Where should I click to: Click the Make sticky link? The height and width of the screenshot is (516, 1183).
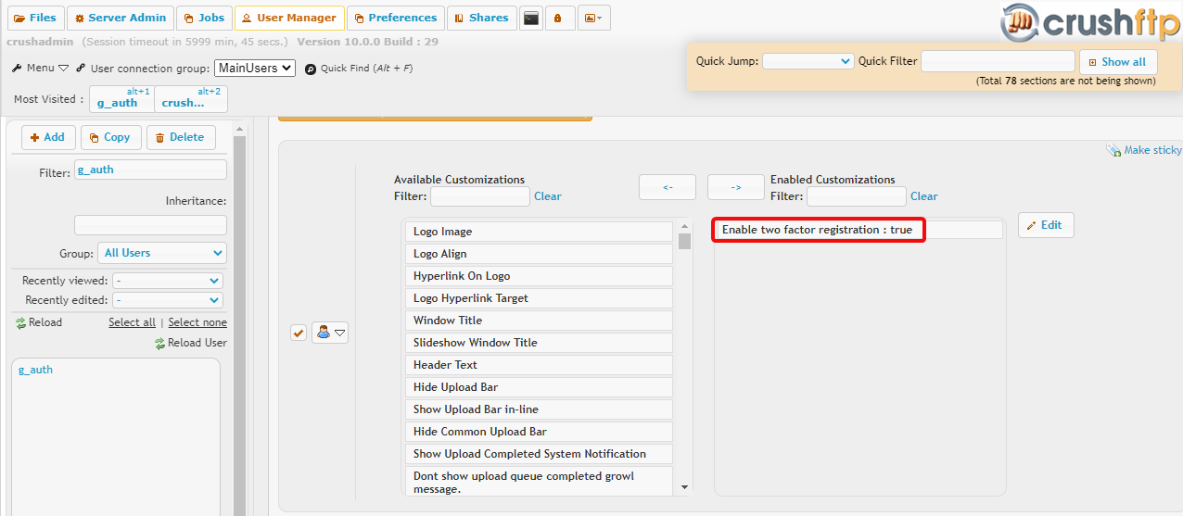(1144, 150)
